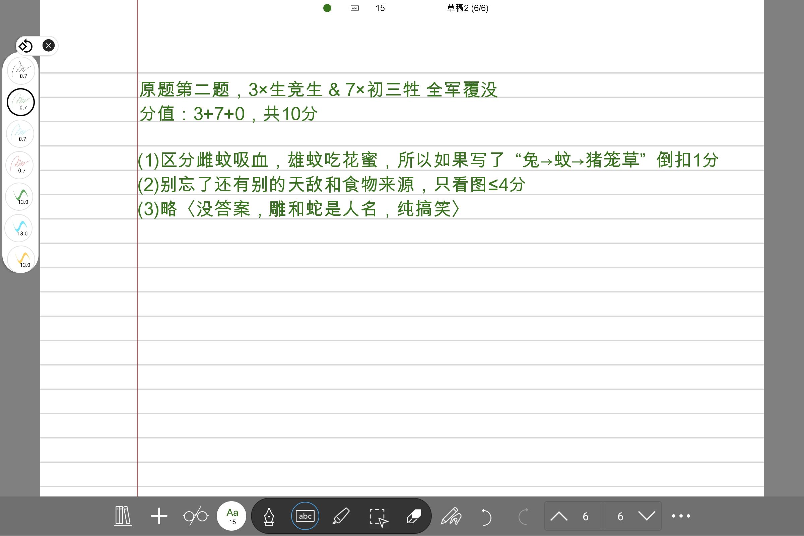Pick the green 13.0 highlighter preset
804x536 pixels.
pyautogui.click(x=19, y=197)
